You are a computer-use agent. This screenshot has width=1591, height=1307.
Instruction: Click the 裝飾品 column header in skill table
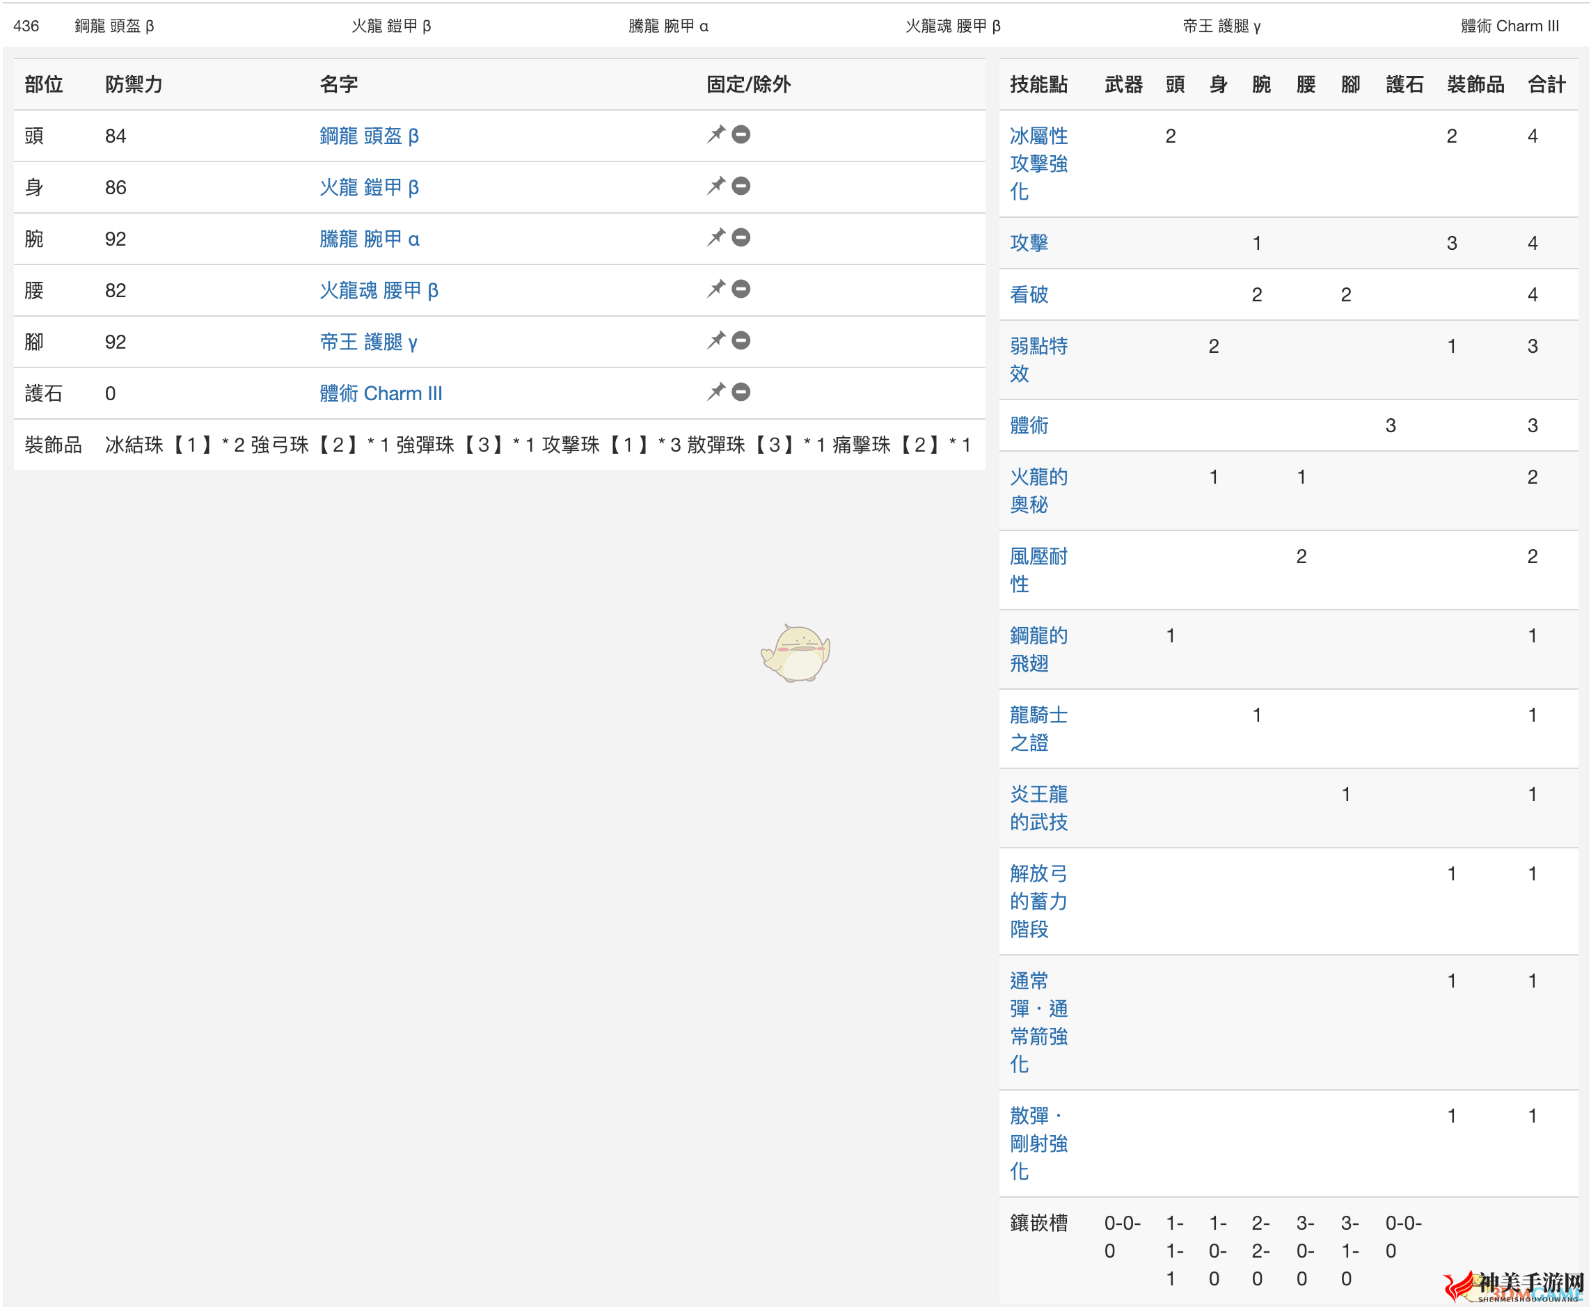point(1475,84)
